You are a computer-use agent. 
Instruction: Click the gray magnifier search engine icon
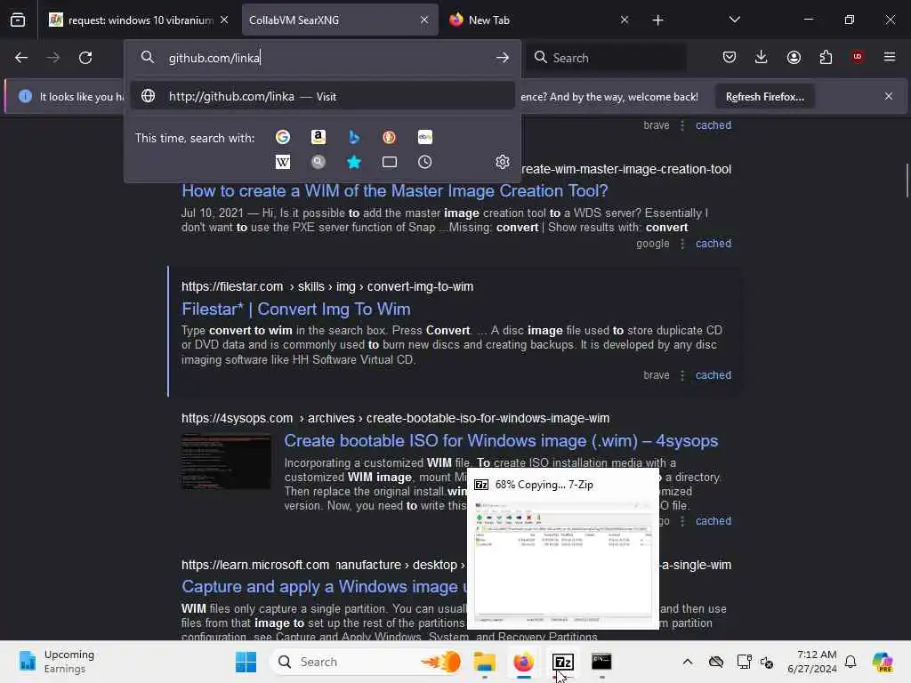318,162
